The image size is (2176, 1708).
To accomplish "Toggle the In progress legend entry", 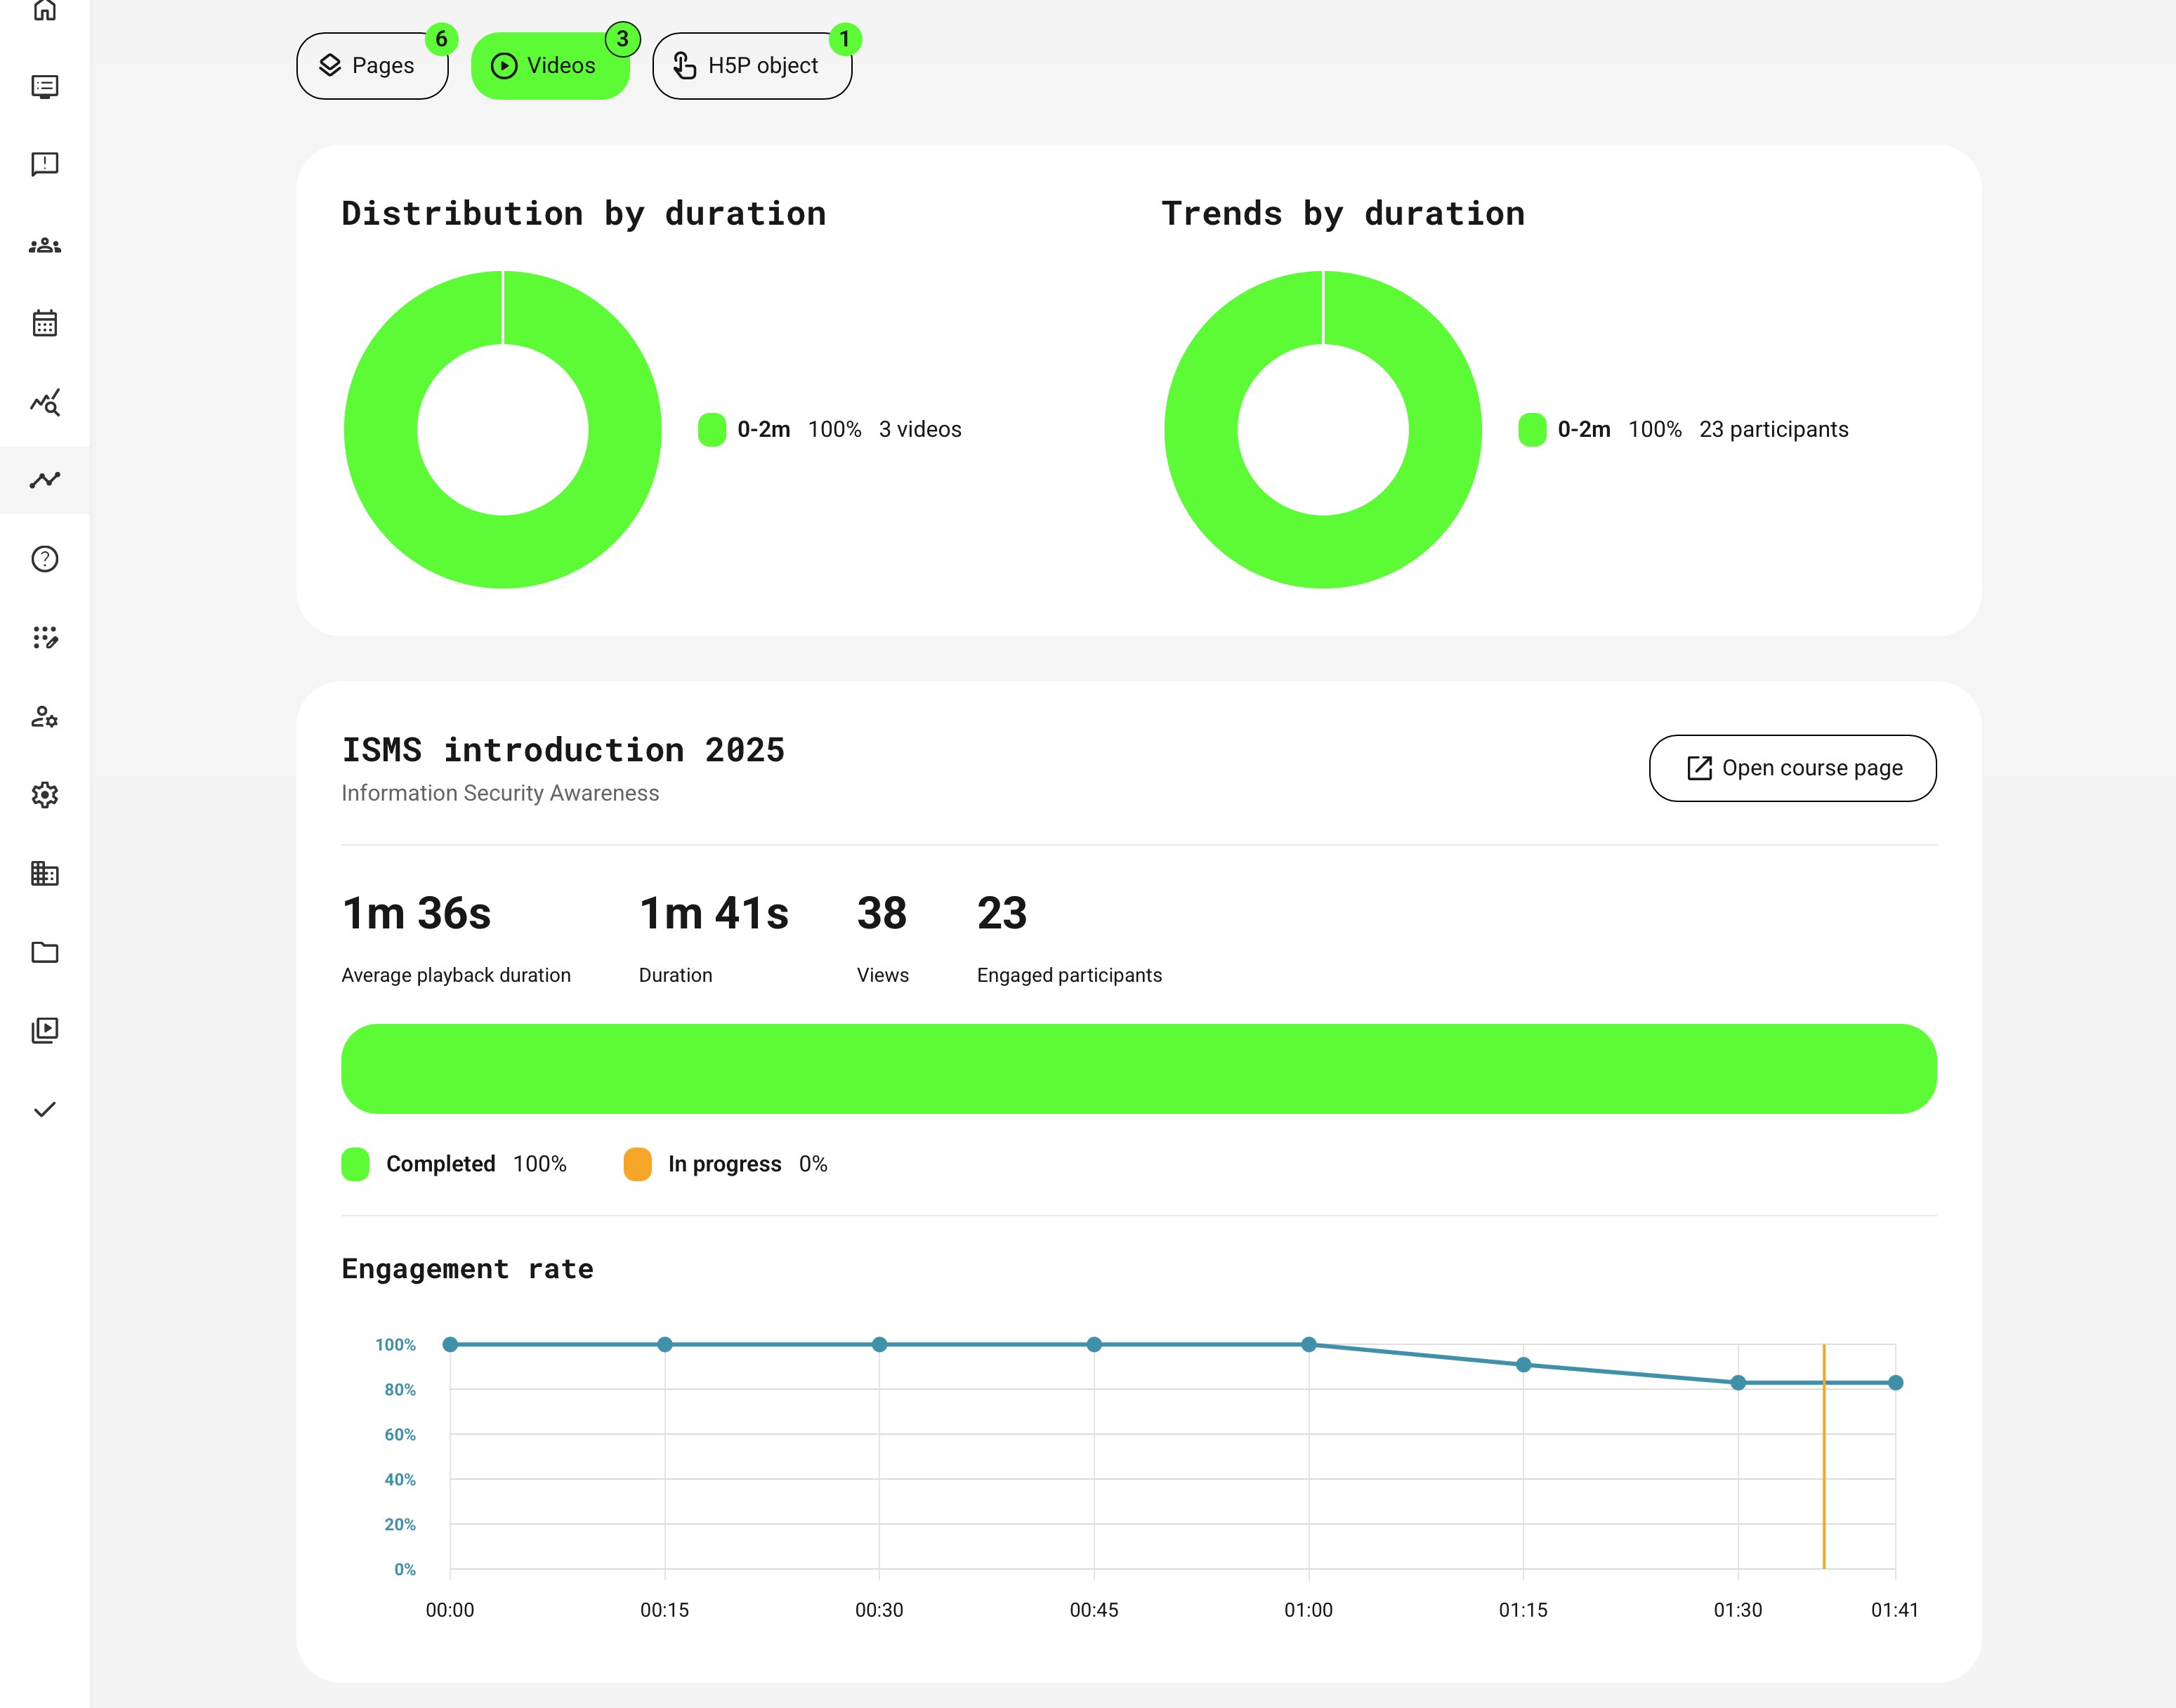I will (x=724, y=1164).
